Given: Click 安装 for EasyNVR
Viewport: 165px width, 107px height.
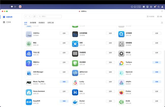Looking at the screenshot, I should tap(64, 101).
